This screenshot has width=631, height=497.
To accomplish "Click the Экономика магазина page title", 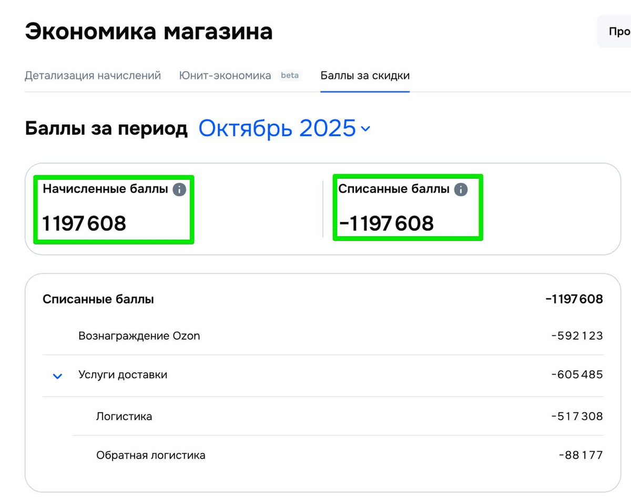I will click(x=149, y=32).
